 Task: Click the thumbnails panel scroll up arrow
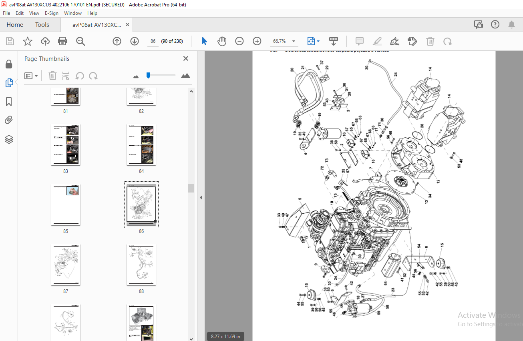(191, 91)
